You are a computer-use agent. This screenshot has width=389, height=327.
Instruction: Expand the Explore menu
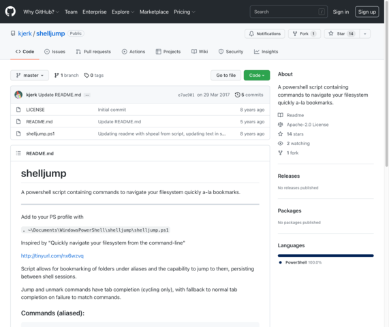(x=123, y=12)
